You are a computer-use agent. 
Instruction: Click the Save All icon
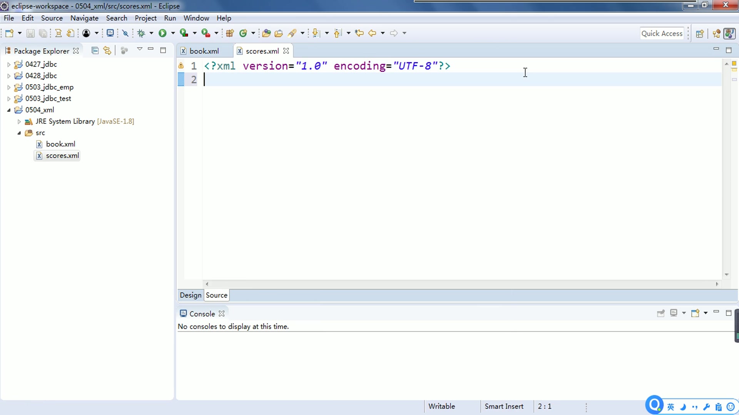[43, 33]
